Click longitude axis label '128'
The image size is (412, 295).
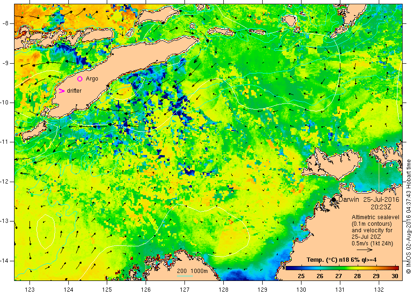click(x=224, y=289)
